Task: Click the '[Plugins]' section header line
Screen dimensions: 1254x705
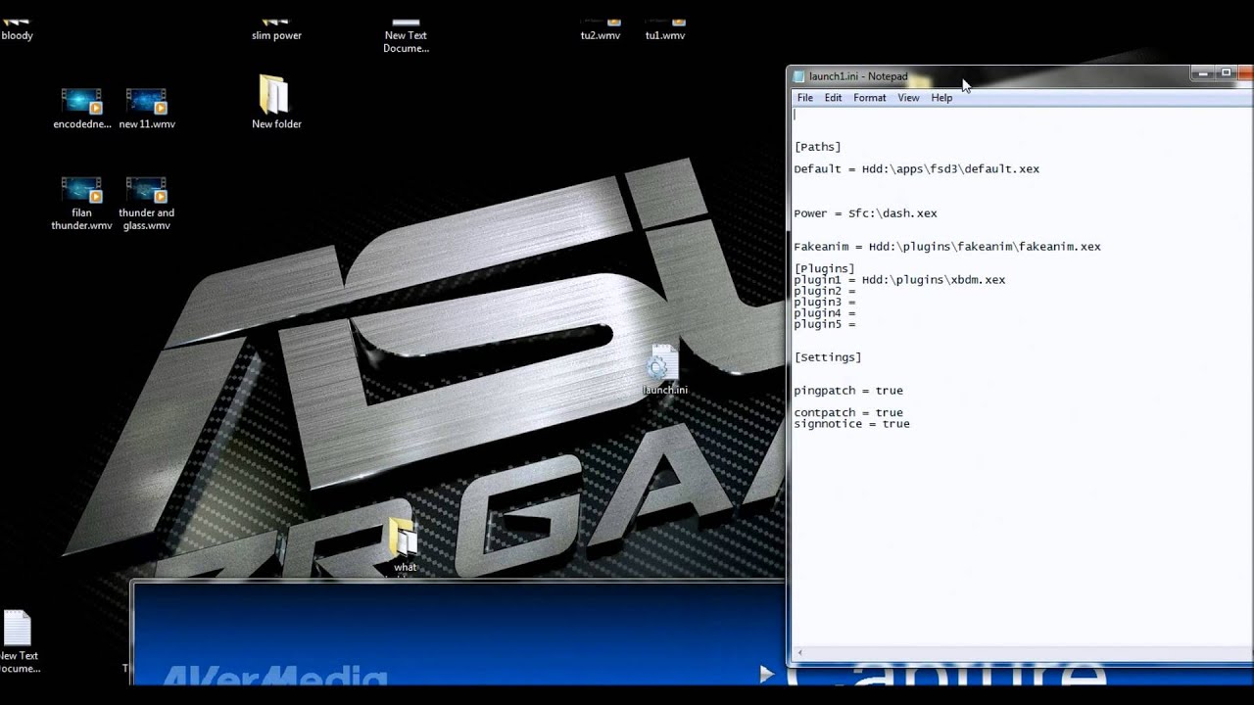Action: [824, 268]
